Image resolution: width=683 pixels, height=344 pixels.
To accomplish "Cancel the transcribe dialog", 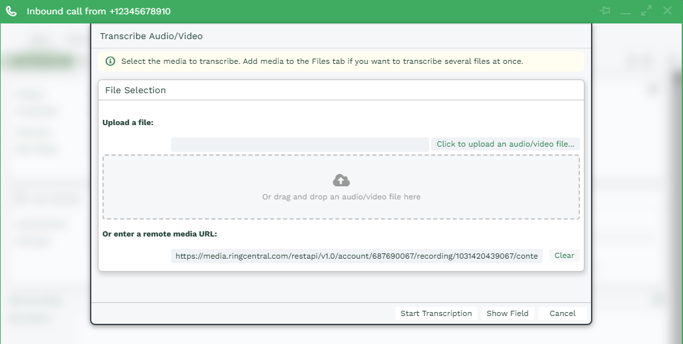I will (562, 313).
